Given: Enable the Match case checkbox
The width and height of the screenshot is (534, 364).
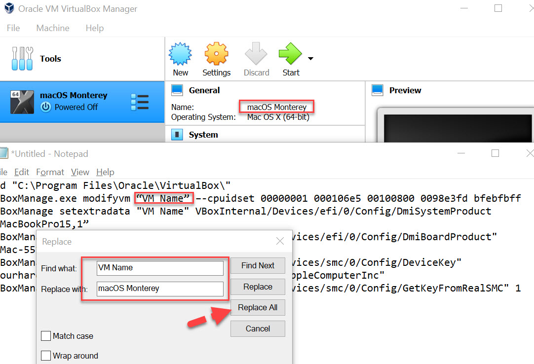Looking at the screenshot, I should click(46, 336).
